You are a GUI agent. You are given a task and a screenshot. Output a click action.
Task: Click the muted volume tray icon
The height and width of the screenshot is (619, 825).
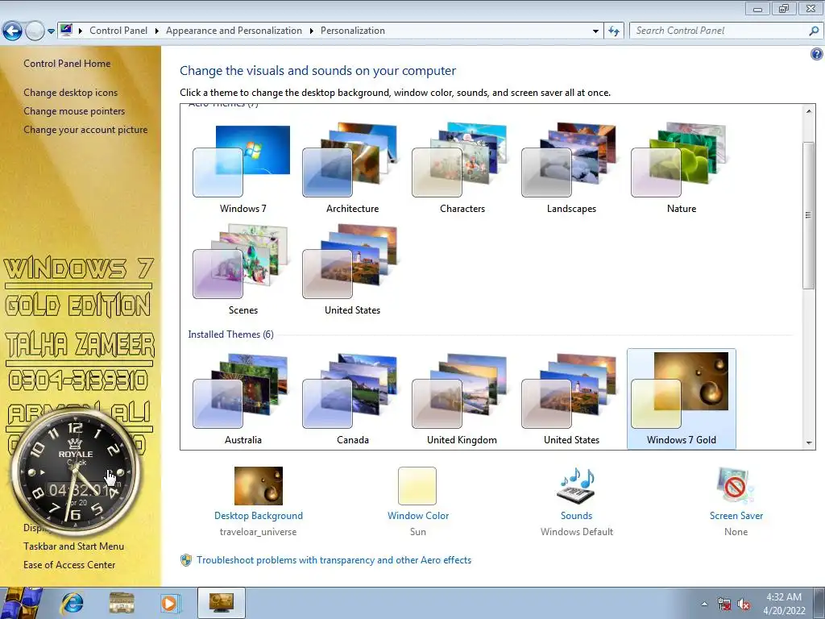pos(744,604)
